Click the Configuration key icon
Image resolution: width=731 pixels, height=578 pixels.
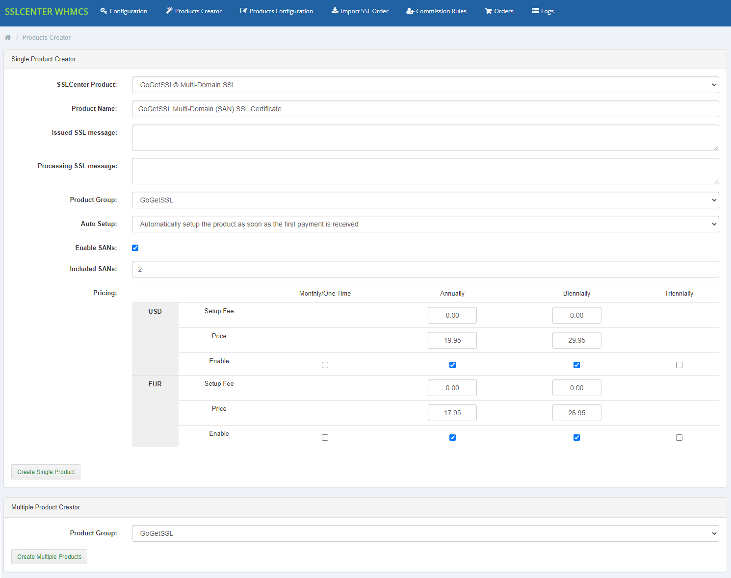pyautogui.click(x=103, y=10)
